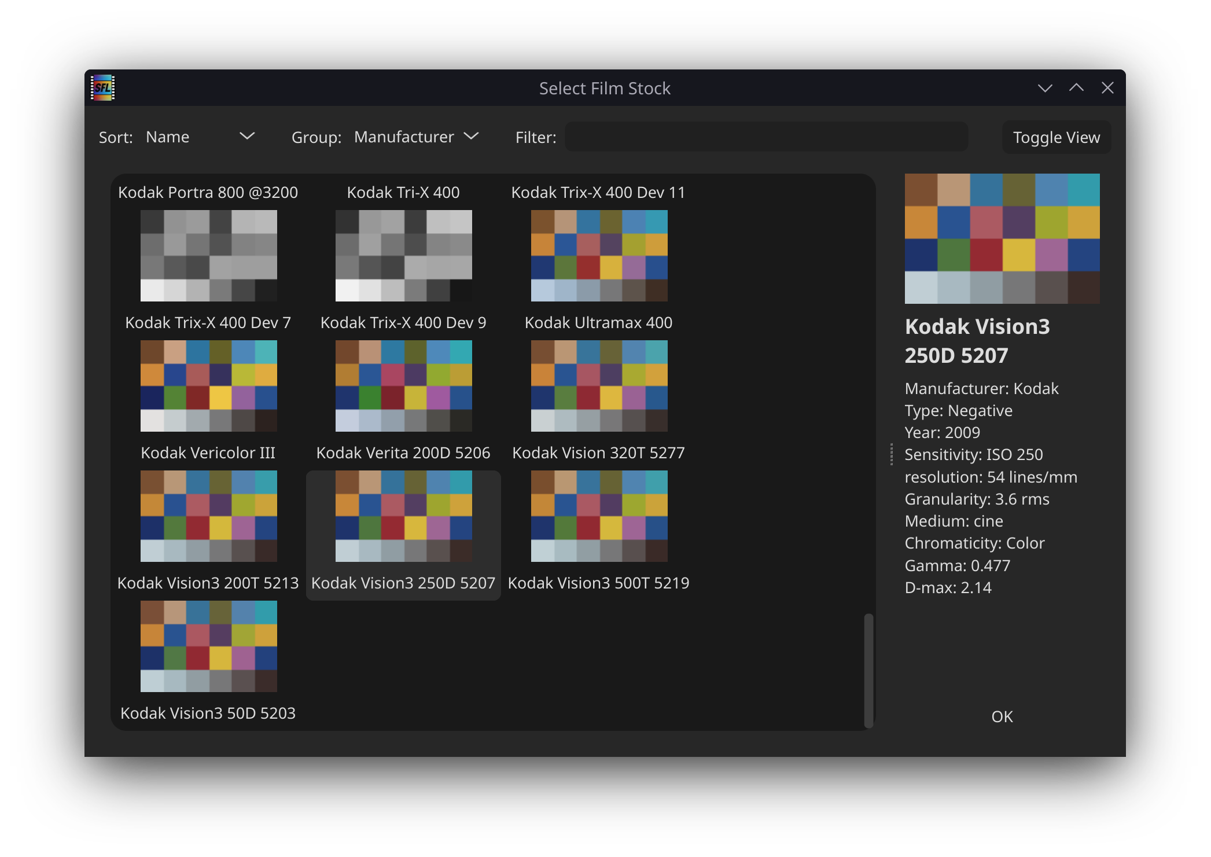Open the Group dropdown set to Manufacturer

tap(417, 137)
